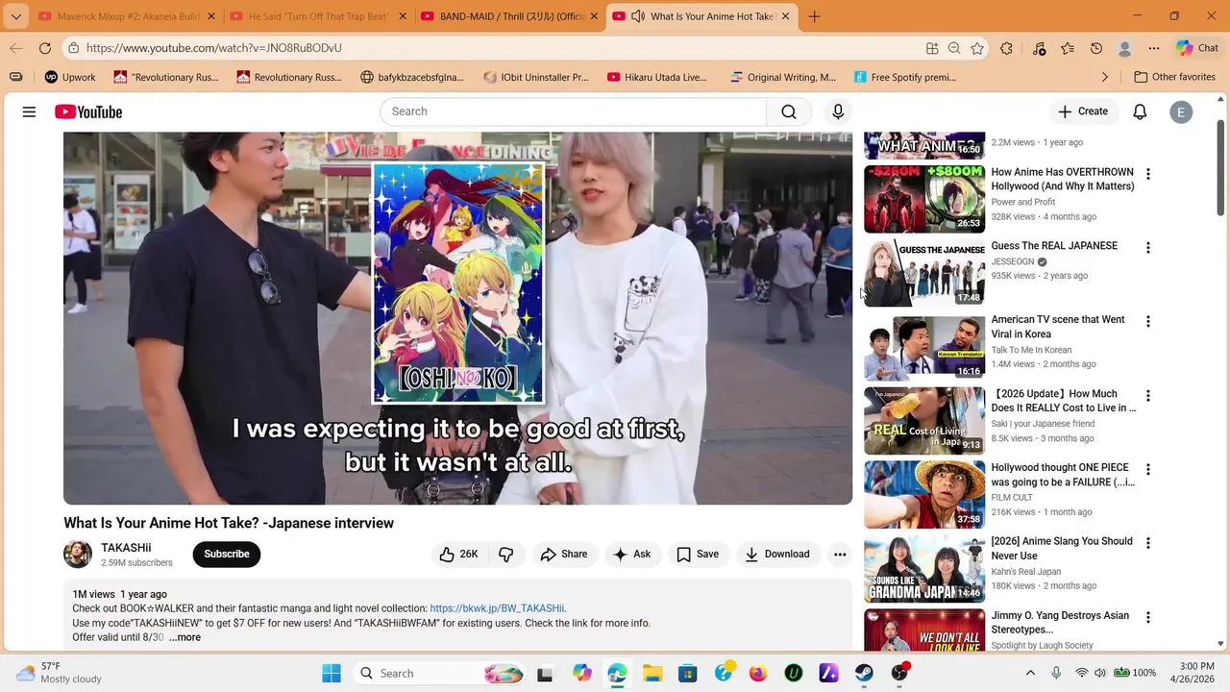Switch to Maverick Mixup #2 tab
Screen dimensions: 1230x692
point(124,16)
